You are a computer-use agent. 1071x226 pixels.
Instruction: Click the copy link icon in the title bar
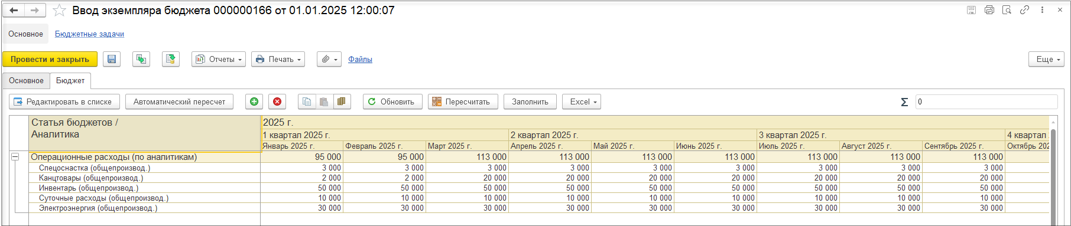pyautogui.click(x=1024, y=10)
